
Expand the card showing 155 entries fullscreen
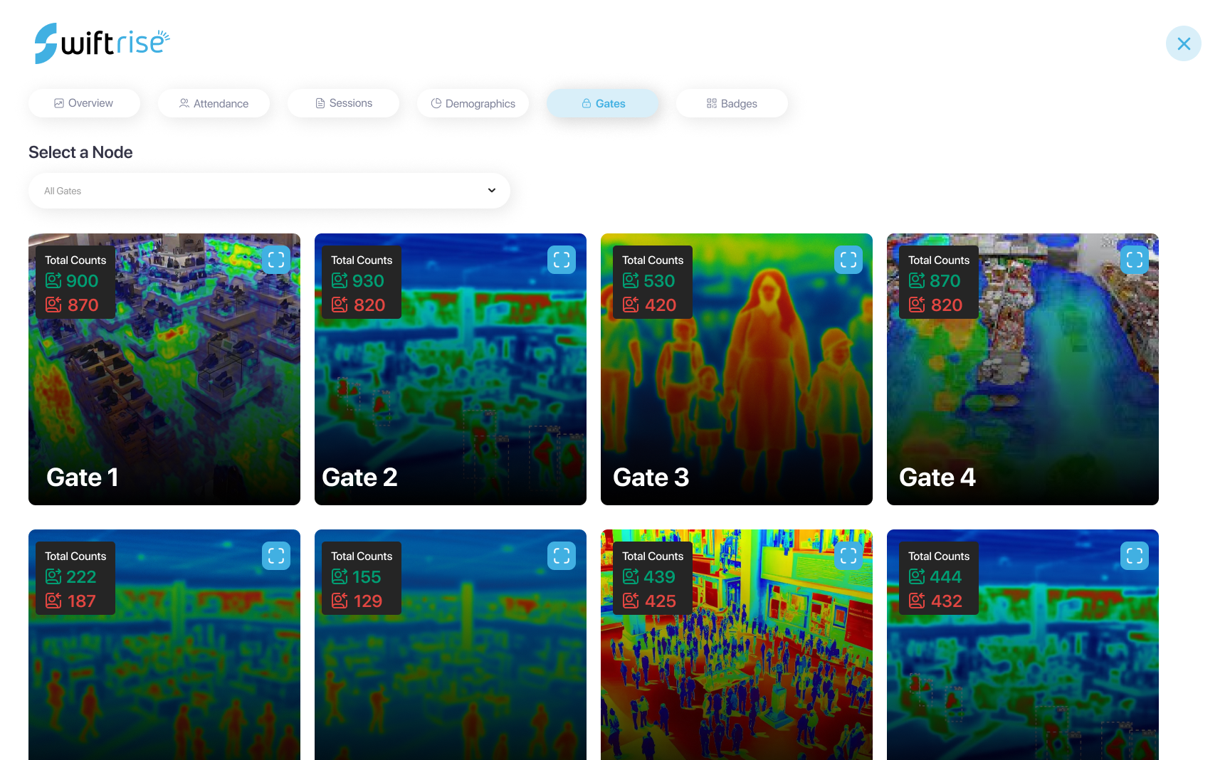point(562,556)
